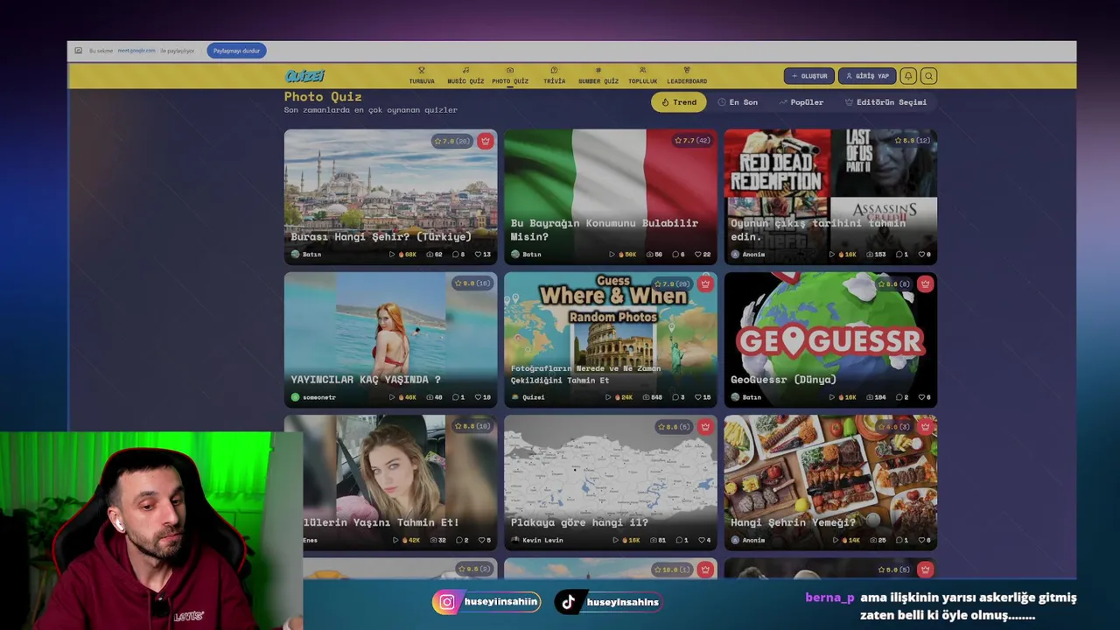Open 'Hangi Şehrin Yemeği?' quiz card
This screenshot has height=630, width=1120.
tap(830, 482)
